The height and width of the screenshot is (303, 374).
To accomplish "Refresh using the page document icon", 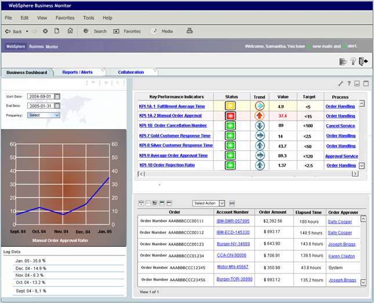I will (57, 31).
